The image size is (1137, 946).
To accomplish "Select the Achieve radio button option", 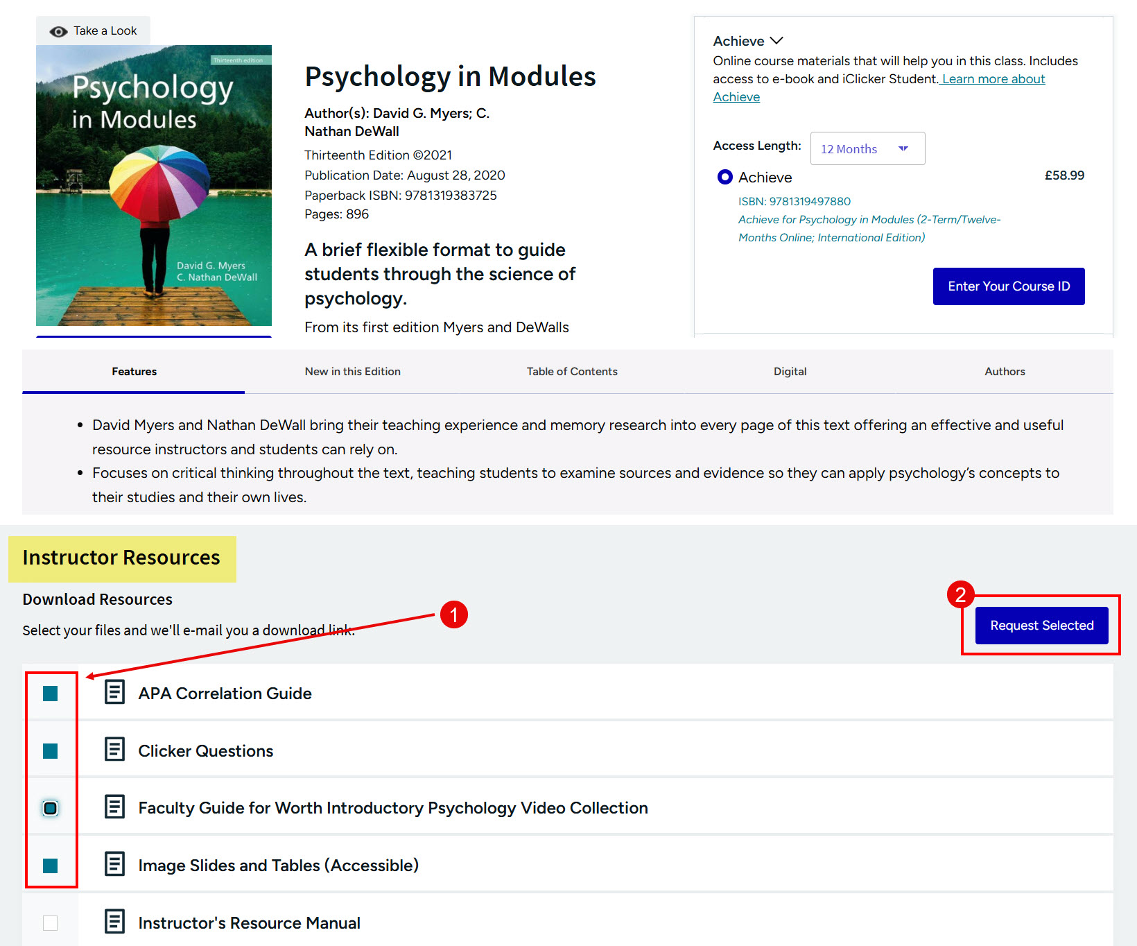I will pos(724,178).
